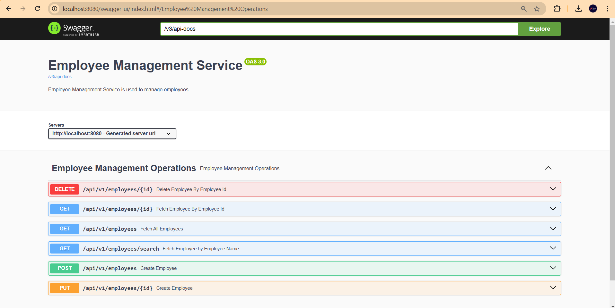615x308 pixels.
Task: Expand Fetch All Employees chevron
Action: pyautogui.click(x=553, y=229)
